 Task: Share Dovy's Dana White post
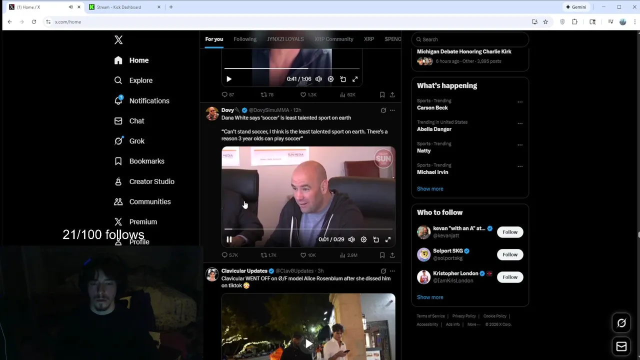coord(392,255)
